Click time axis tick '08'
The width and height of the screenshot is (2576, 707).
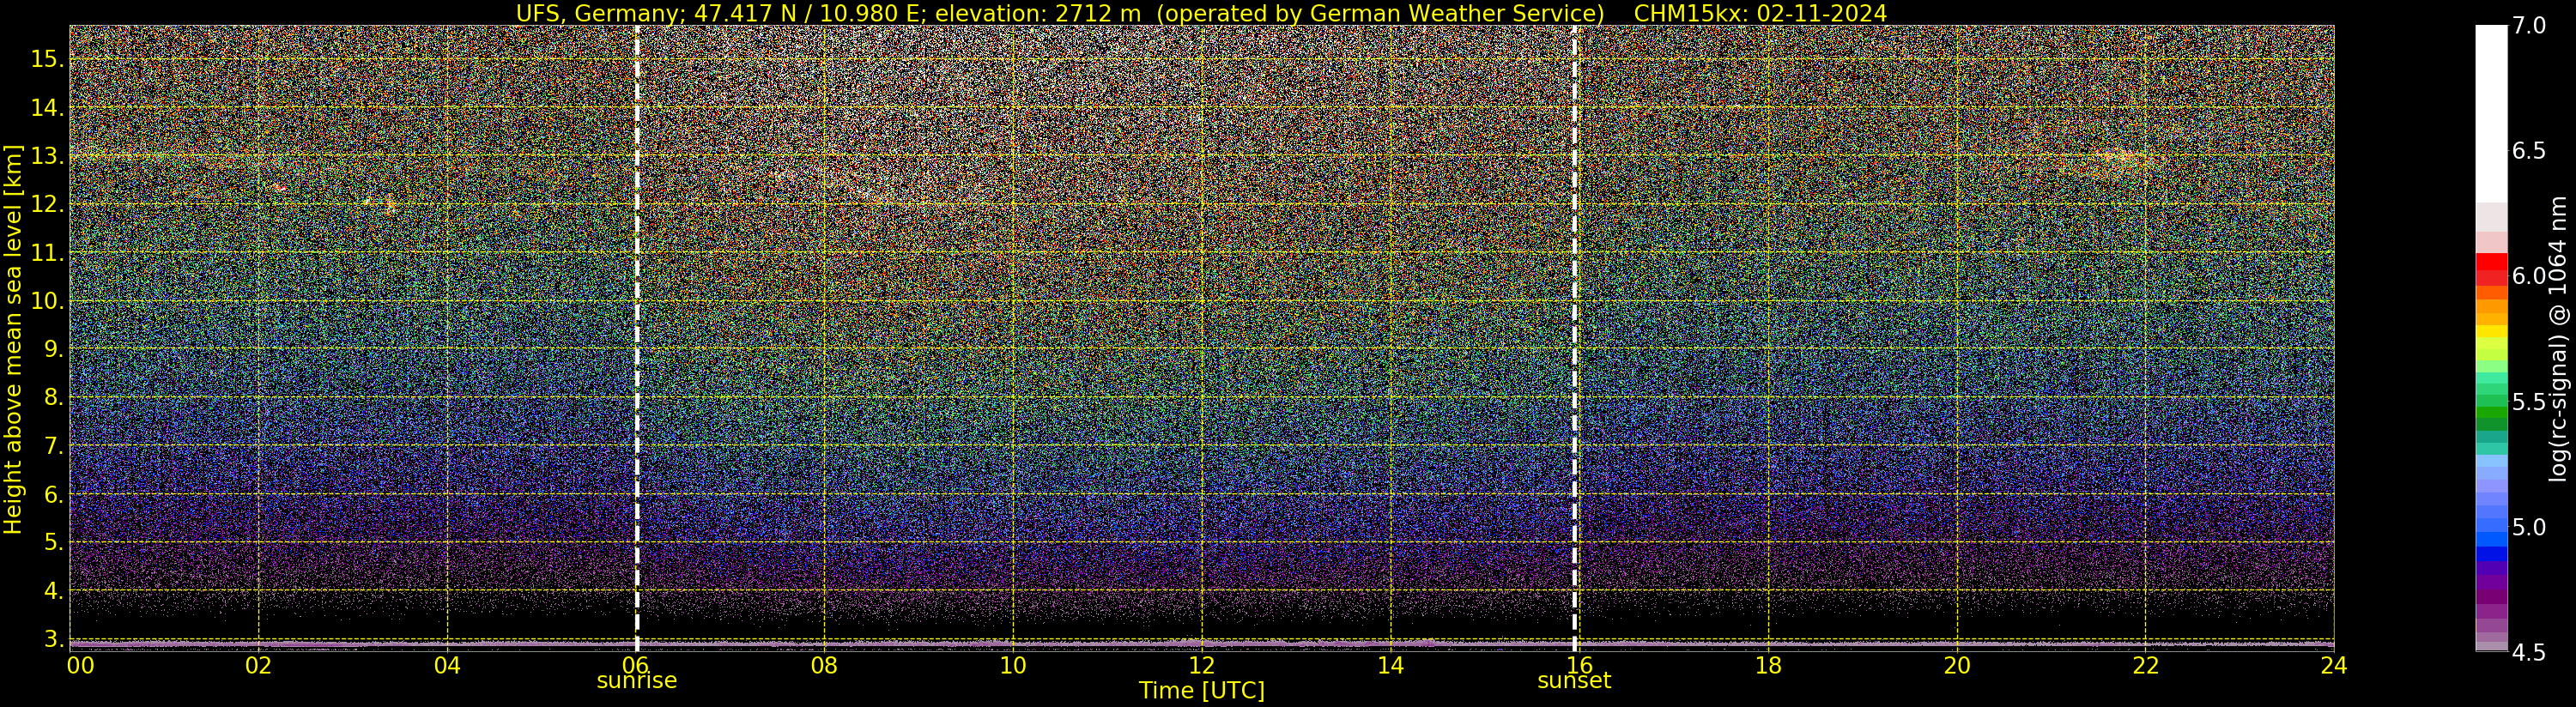click(825, 665)
